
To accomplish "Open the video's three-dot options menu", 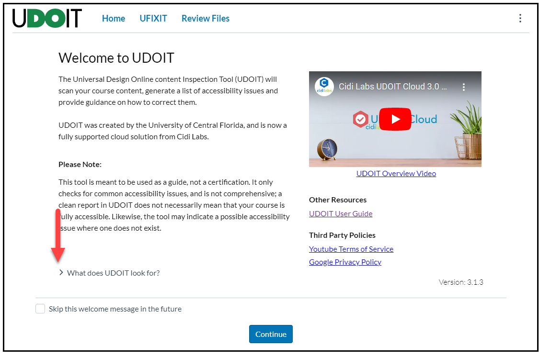I will tap(464, 87).
